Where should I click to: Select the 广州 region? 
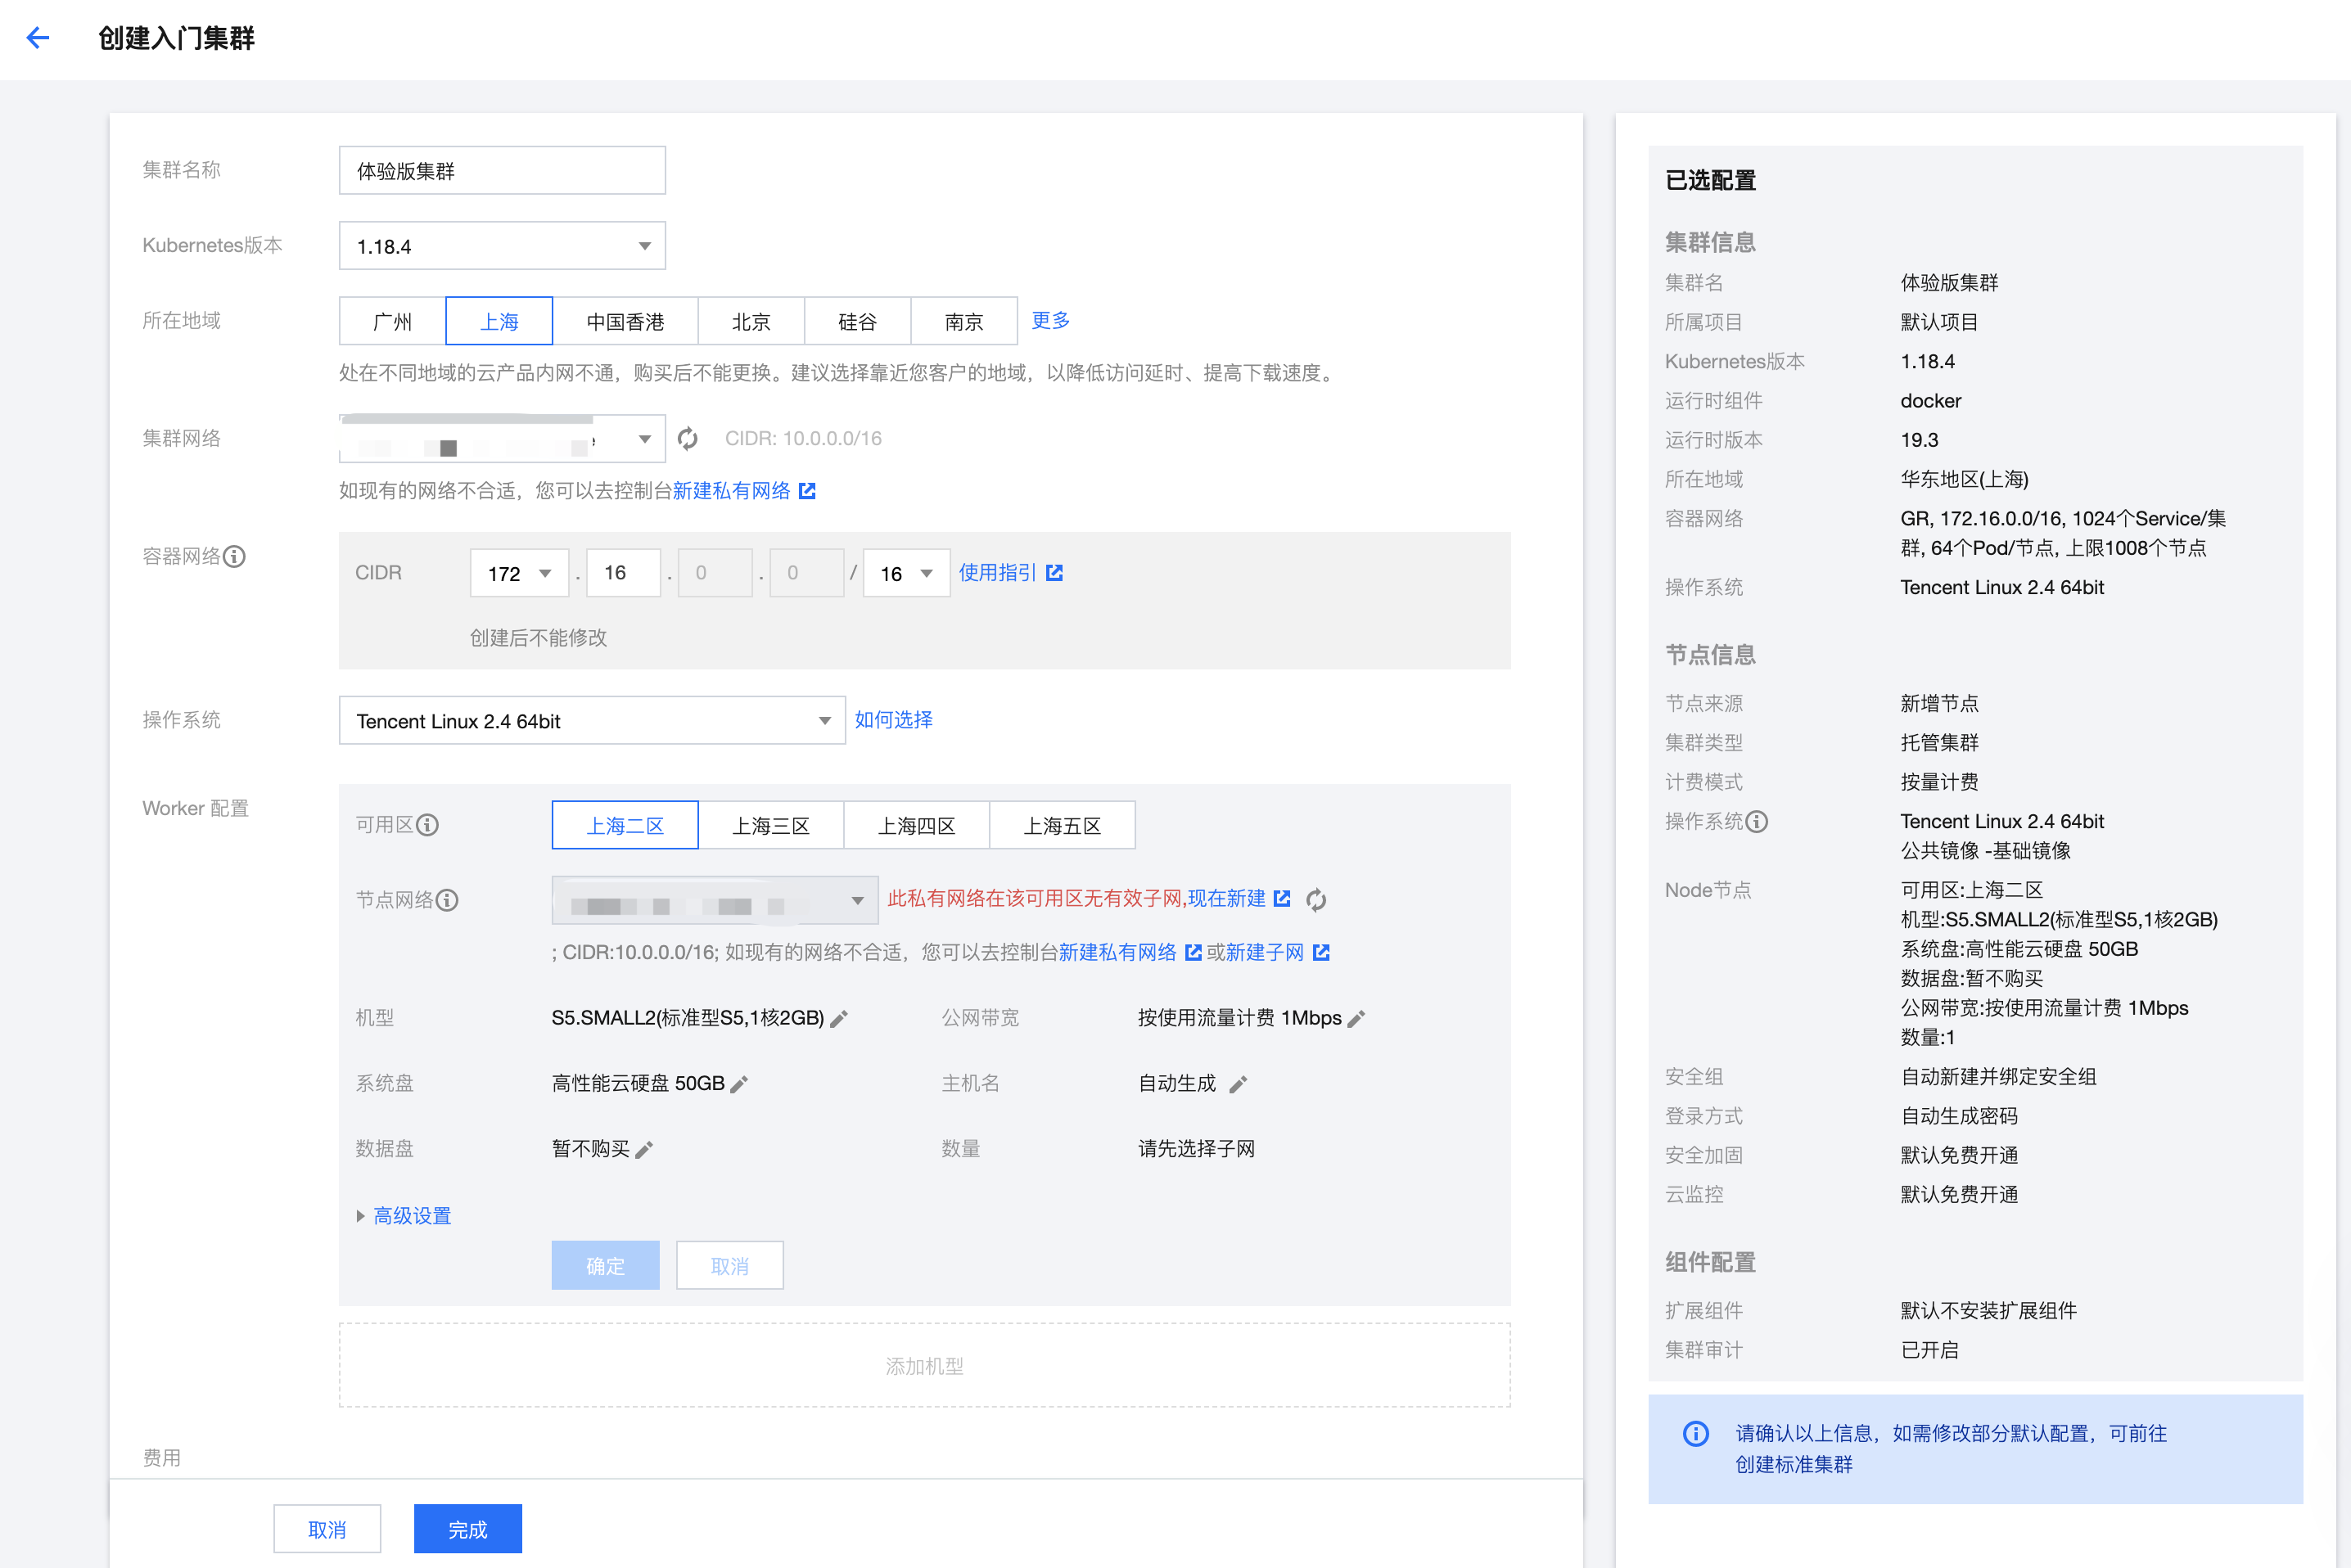pos(392,321)
